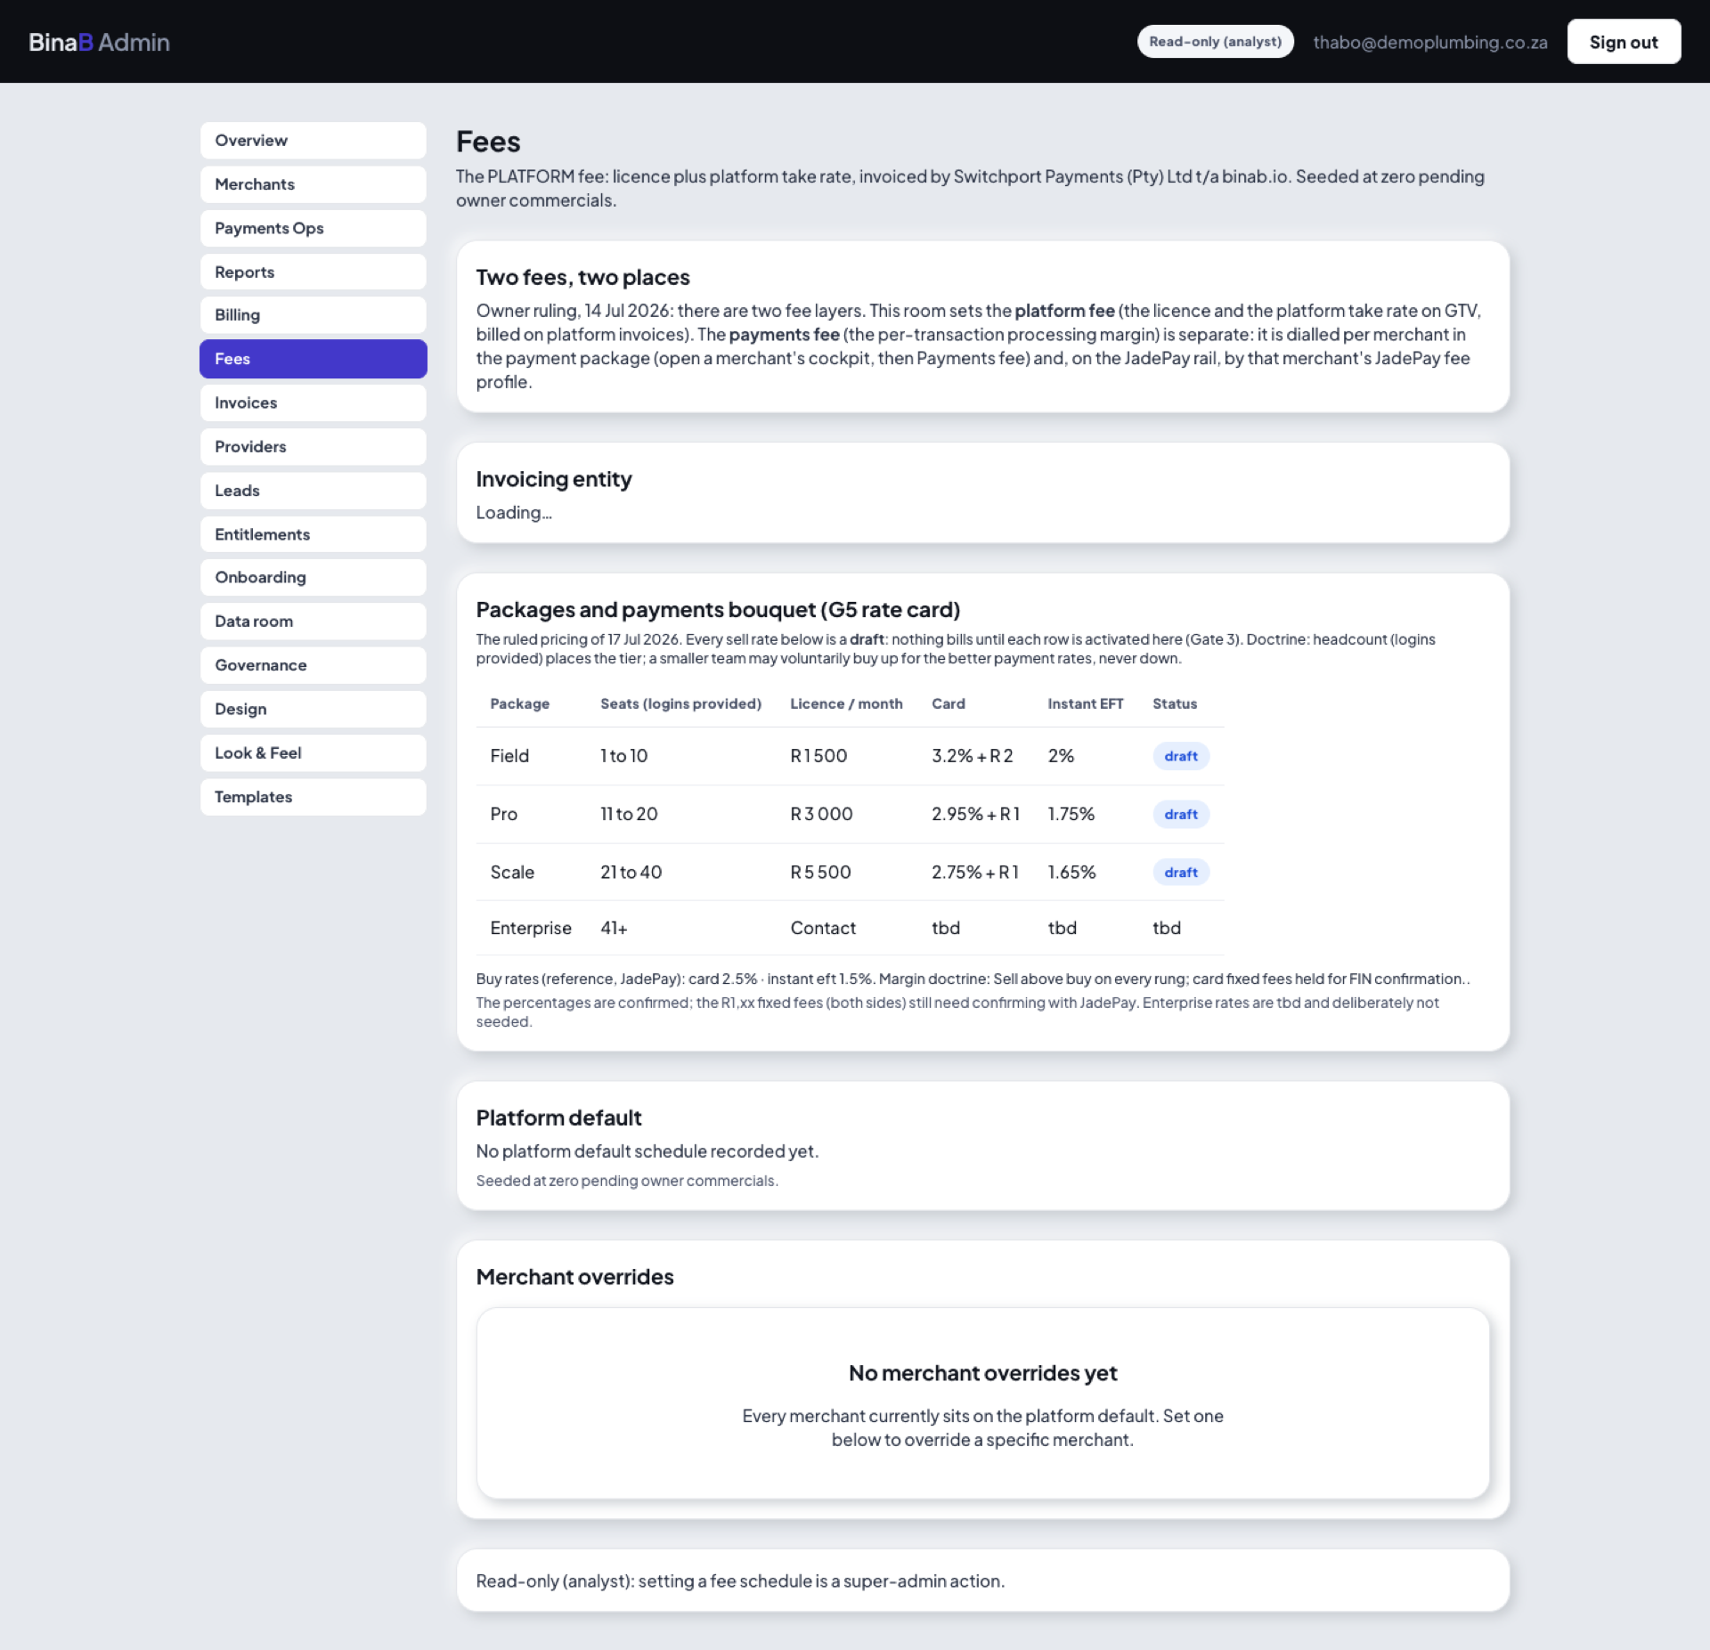Open the Billing section
The image size is (1710, 1650).
[313, 315]
